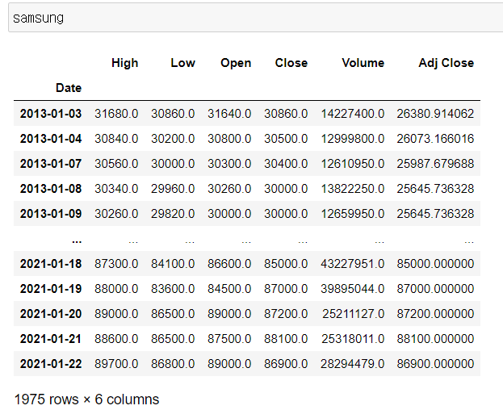Click Close value 86900.0

(286, 364)
